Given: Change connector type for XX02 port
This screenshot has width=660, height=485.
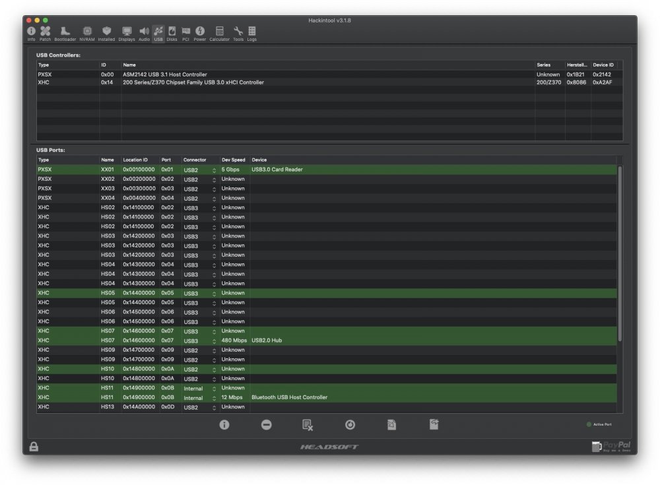Looking at the screenshot, I should [x=200, y=179].
